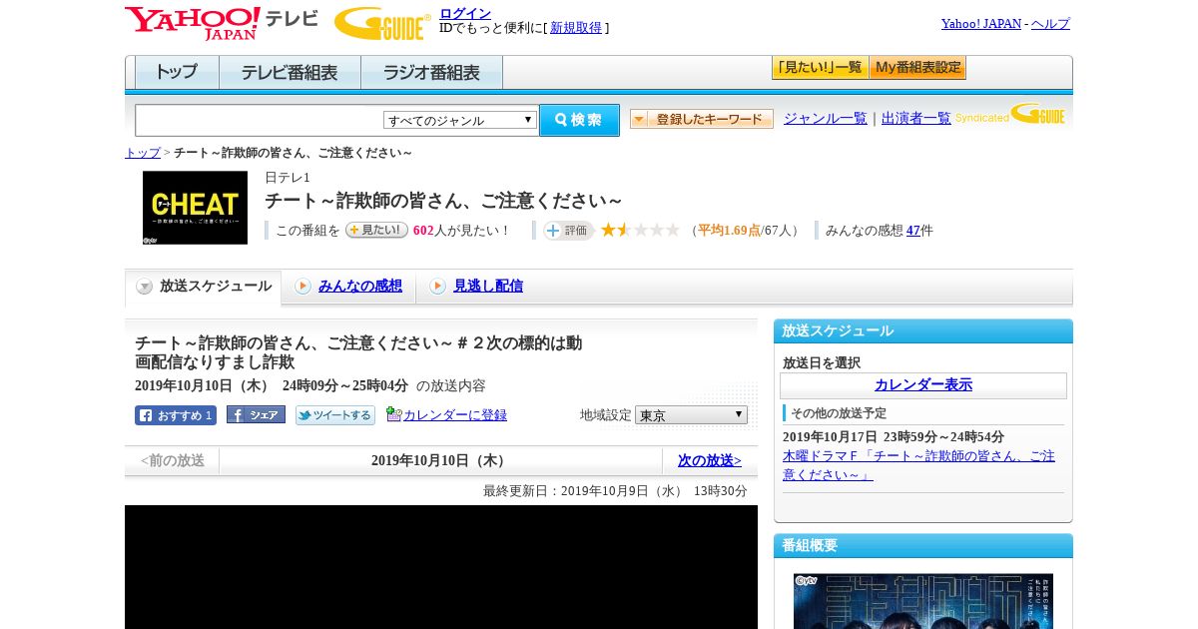Open the 「見たい!」一覧 button
The width and height of the screenshot is (1198, 629).
(820, 67)
